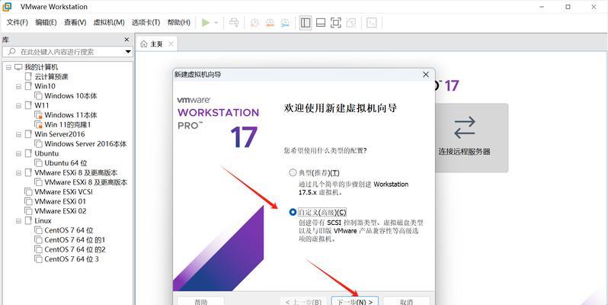Select the Ubuntu folder label
This screenshot has width=608, height=305.
(x=46, y=154)
